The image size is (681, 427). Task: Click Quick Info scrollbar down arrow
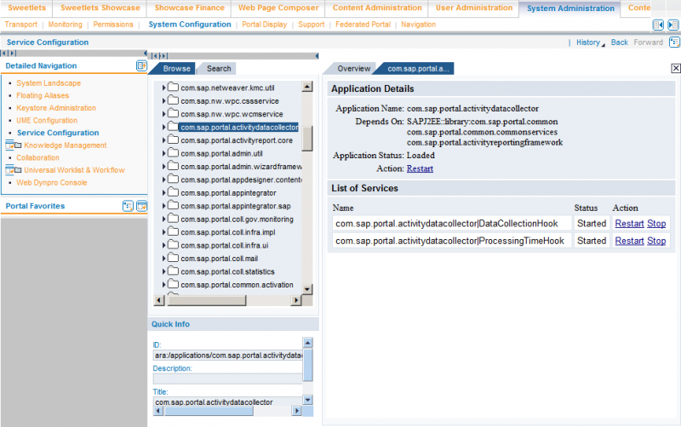[307, 400]
